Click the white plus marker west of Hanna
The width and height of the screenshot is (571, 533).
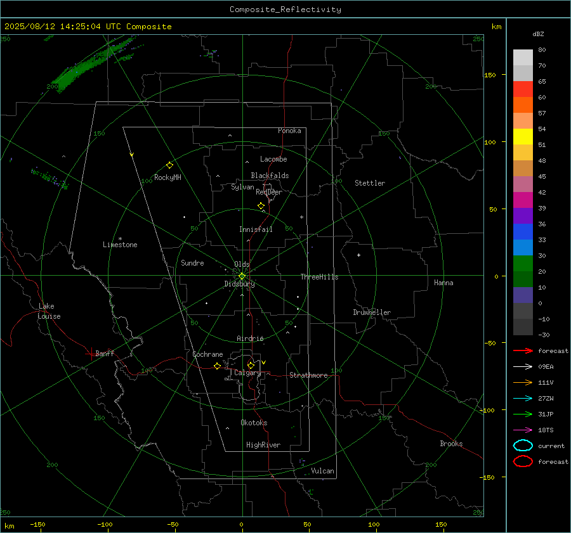pos(358,255)
